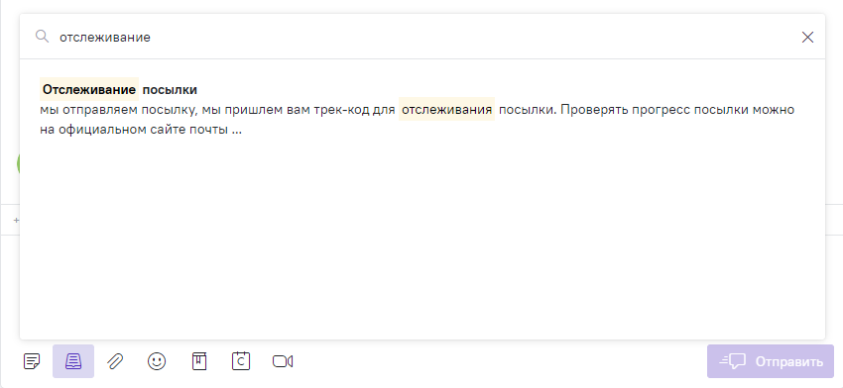843x388 pixels.
Task: Click the Отправить send button
Action: click(x=771, y=361)
